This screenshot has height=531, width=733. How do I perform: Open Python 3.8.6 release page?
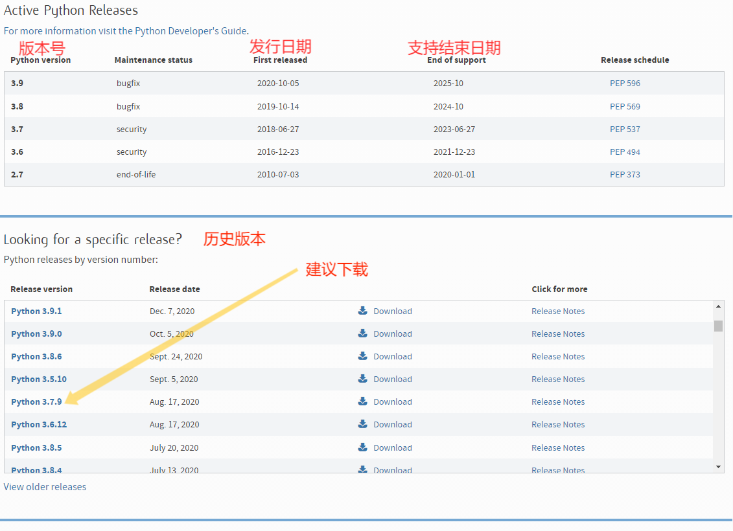(36, 356)
